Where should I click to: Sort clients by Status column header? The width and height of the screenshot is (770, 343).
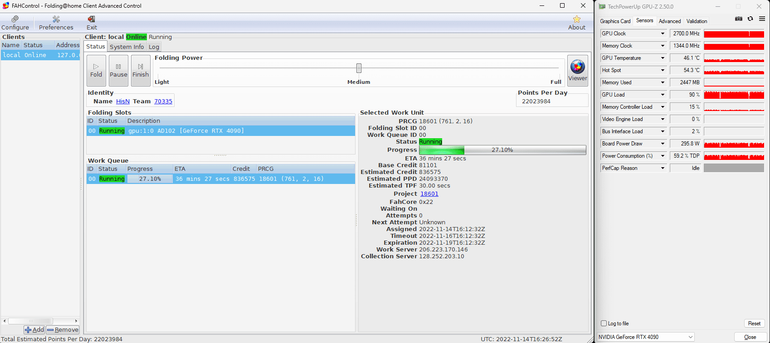pos(38,45)
